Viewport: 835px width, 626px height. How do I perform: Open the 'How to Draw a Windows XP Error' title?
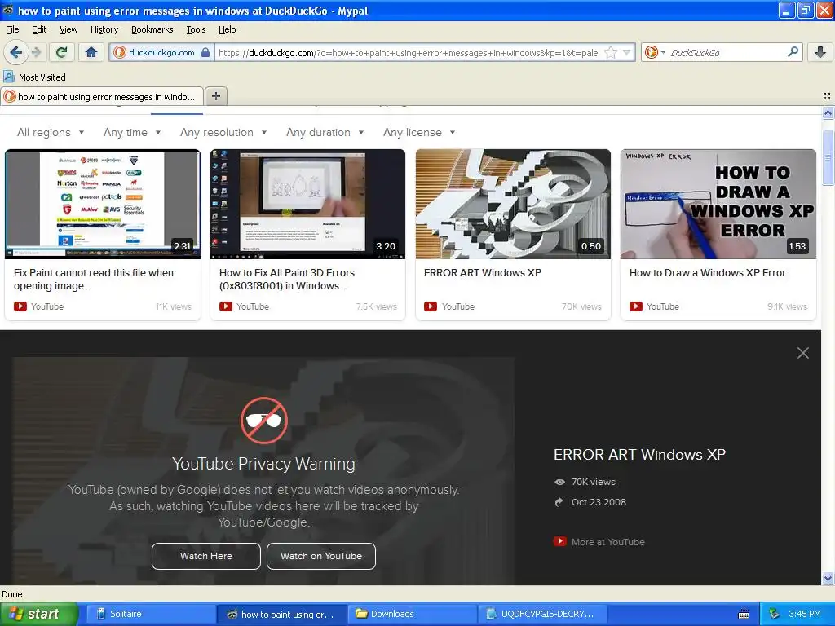707,272
